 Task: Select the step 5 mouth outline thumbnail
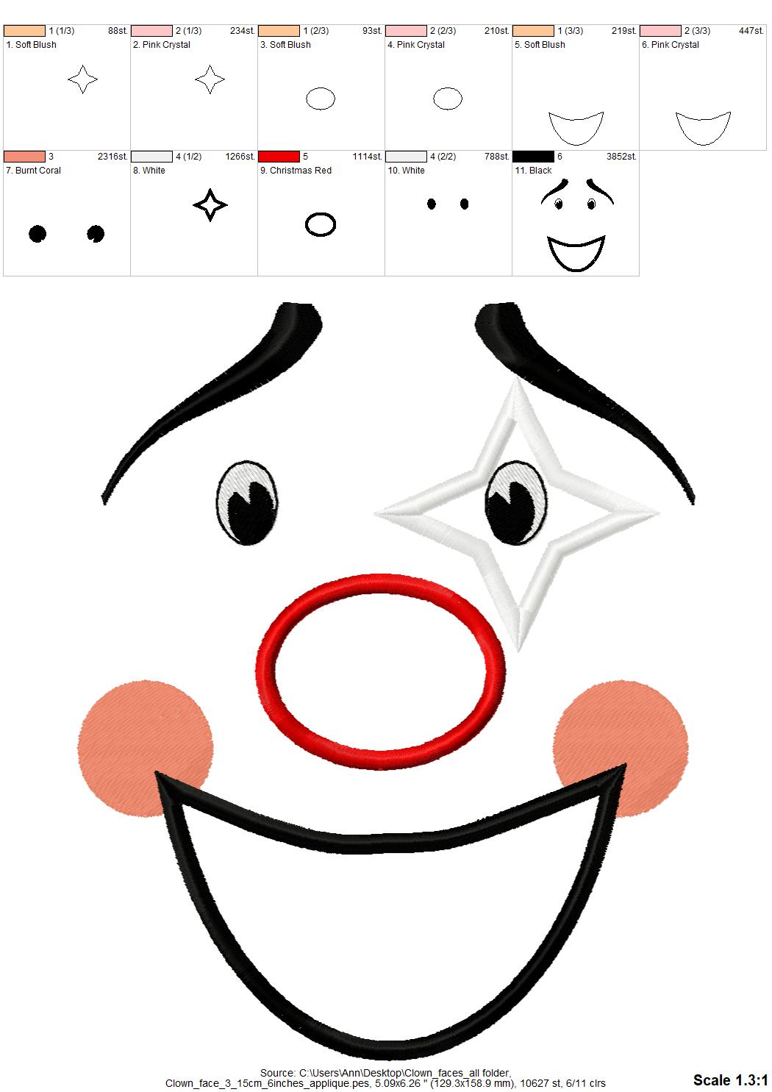[576, 128]
